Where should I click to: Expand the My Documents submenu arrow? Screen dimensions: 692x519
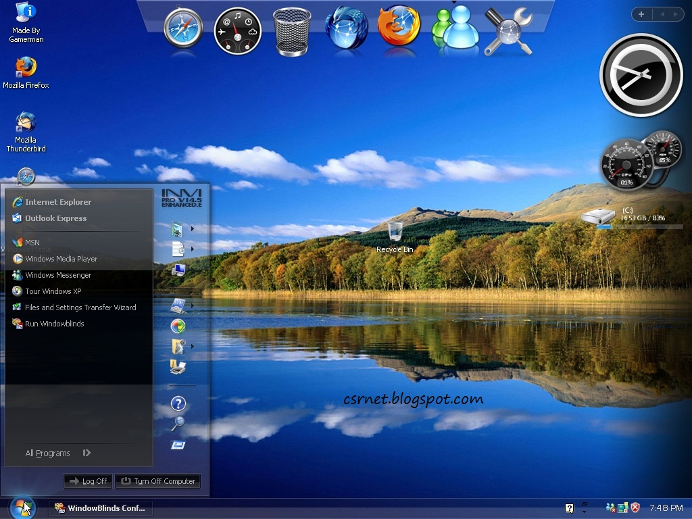(193, 228)
